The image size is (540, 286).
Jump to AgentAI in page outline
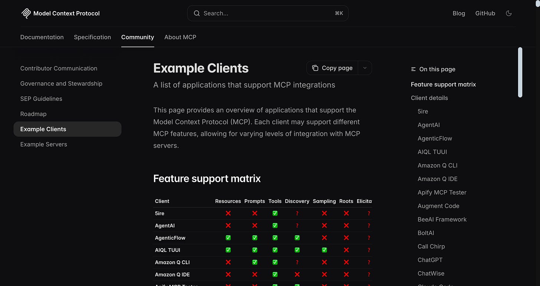point(429,125)
